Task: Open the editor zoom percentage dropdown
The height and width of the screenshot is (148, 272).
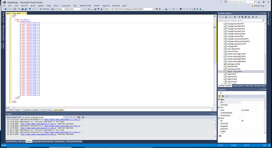Action: pos(13,108)
